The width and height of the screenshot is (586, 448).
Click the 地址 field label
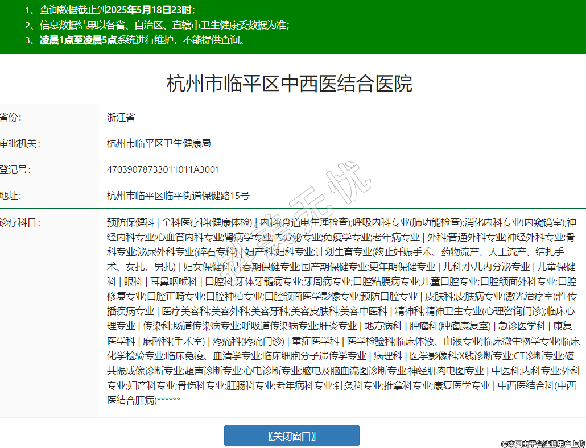(x=10, y=196)
